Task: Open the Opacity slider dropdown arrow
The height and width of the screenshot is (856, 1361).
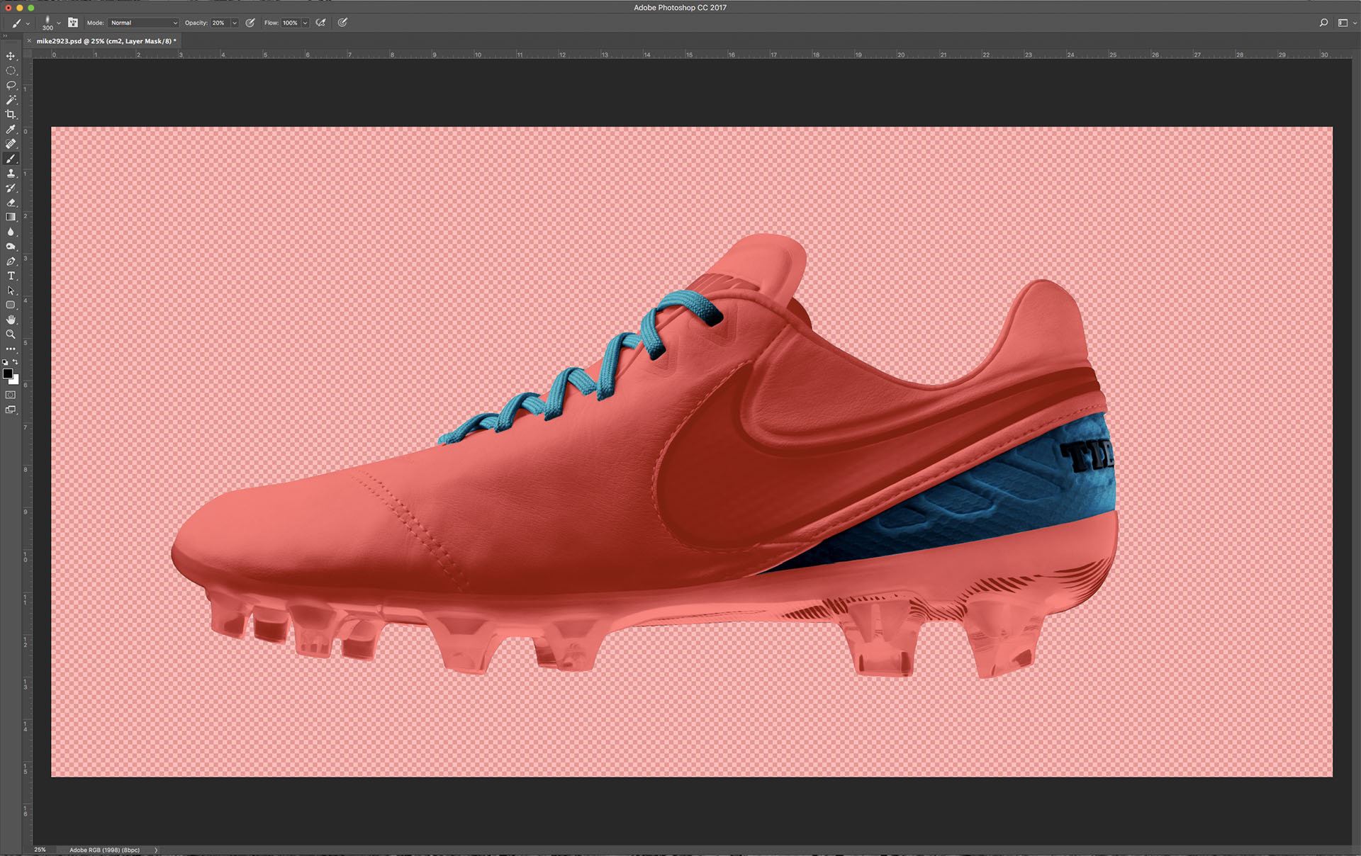Action: 235,23
